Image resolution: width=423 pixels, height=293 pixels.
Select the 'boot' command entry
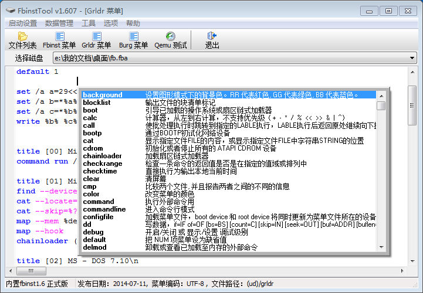coord(229,110)
